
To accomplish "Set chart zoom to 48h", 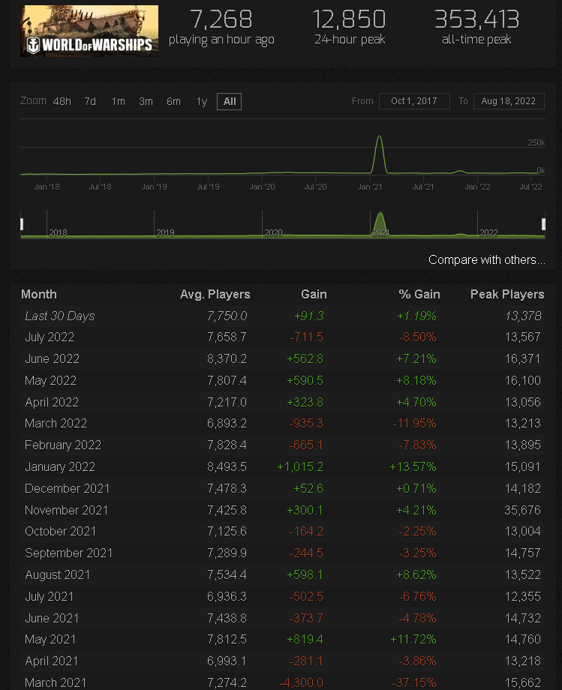I will [x=62, y=101].
